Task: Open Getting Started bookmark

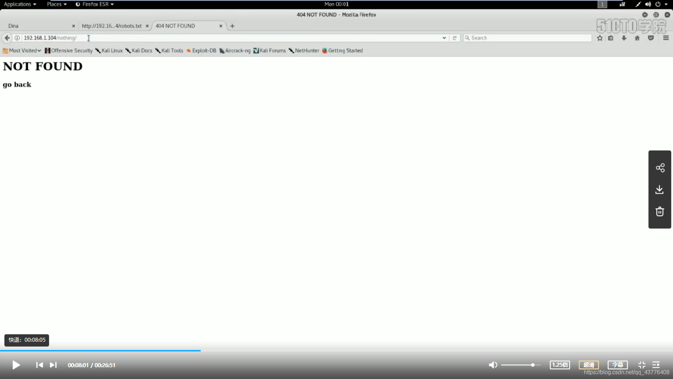Action: [342, 51]
